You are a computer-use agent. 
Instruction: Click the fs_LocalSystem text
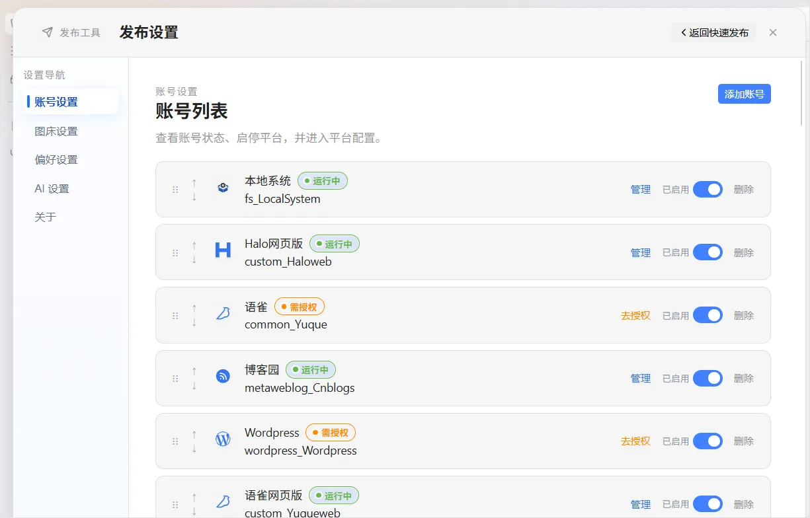tap(282, 199)
